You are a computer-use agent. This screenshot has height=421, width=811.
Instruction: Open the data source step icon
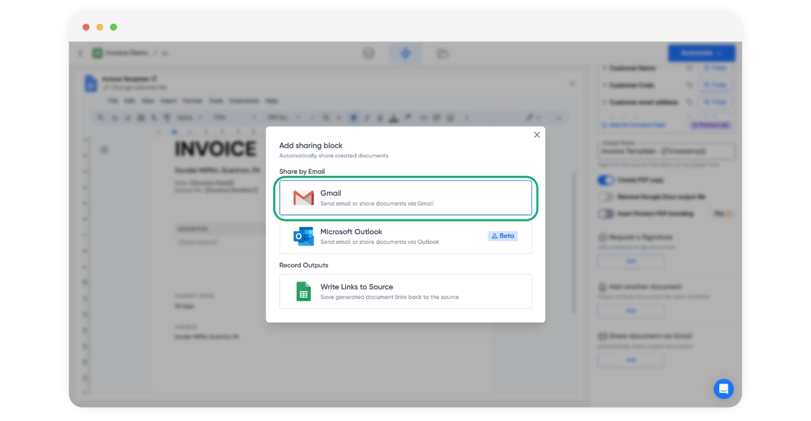[368, 53]
